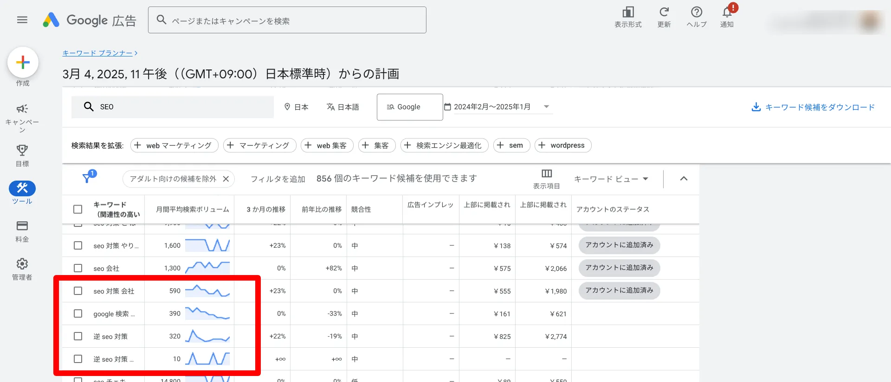Add wordpress suggestion chip
This screenshot has height=382, width=891.
pos(563,145)
